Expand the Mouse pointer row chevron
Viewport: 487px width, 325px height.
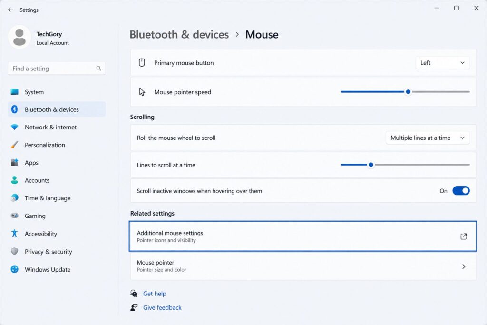[463, 266]
